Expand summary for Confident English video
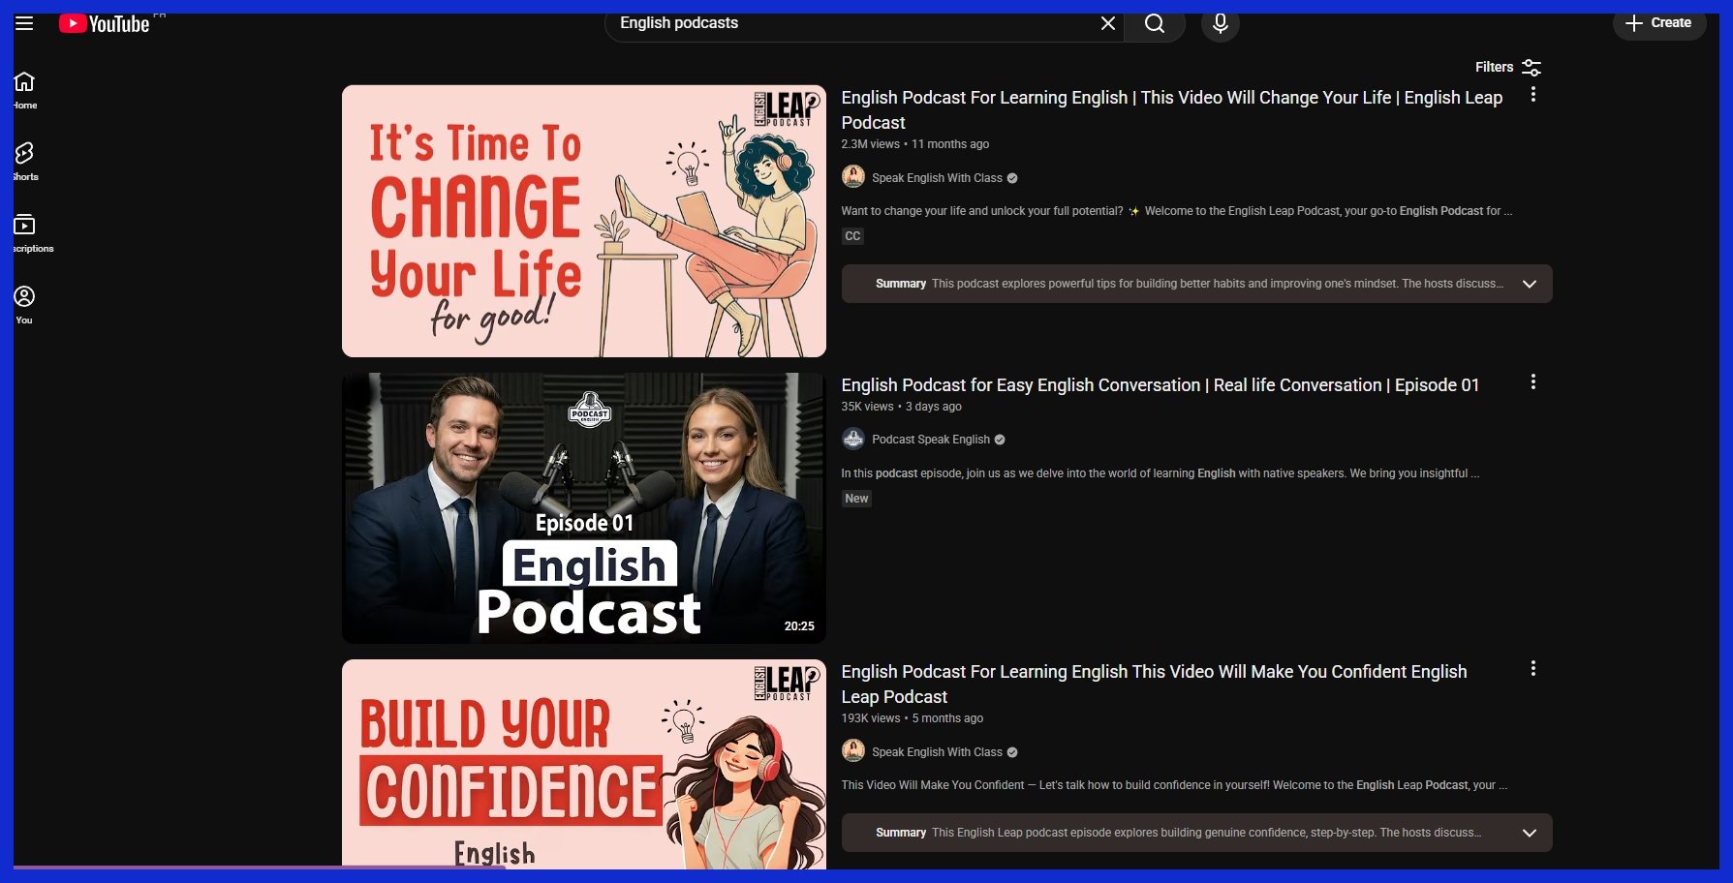This screenshot has width=1733, height=883. (1529, 833)
